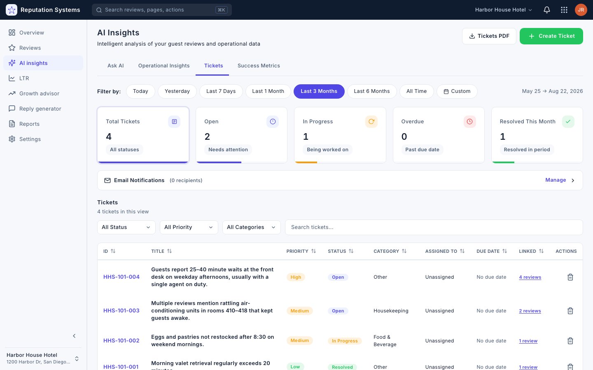Click the global search reviews, pages, actions box
Viewport: 593px width, 370px height.
pos(162,10)
